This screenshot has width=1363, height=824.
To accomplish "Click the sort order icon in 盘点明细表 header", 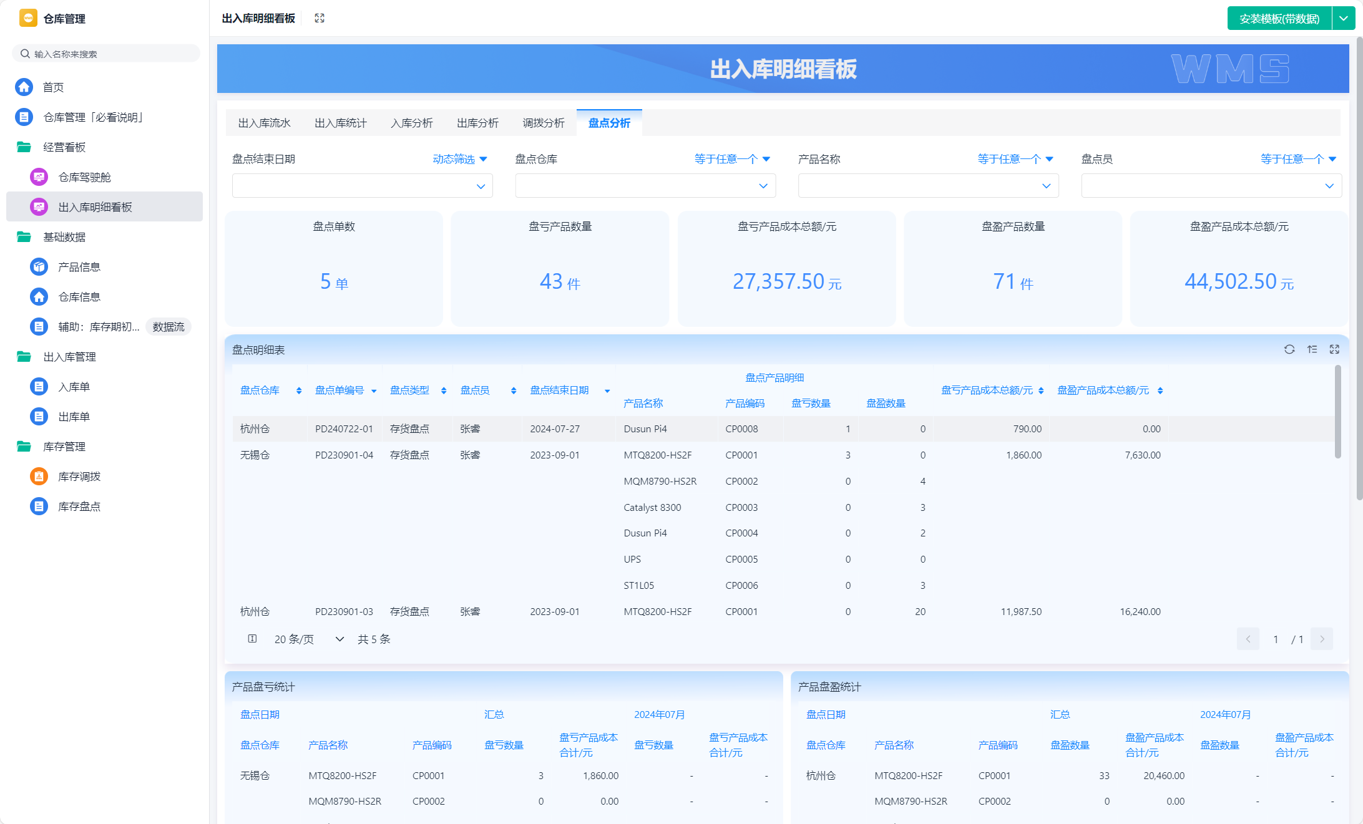I will coord(1312,349).
